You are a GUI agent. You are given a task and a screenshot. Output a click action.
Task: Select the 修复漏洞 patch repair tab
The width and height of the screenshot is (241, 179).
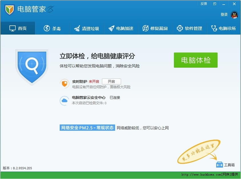[155, 28]
